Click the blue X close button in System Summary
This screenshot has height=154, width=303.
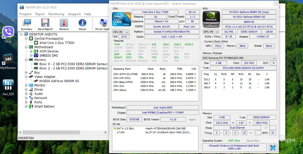tap(273, 148)
